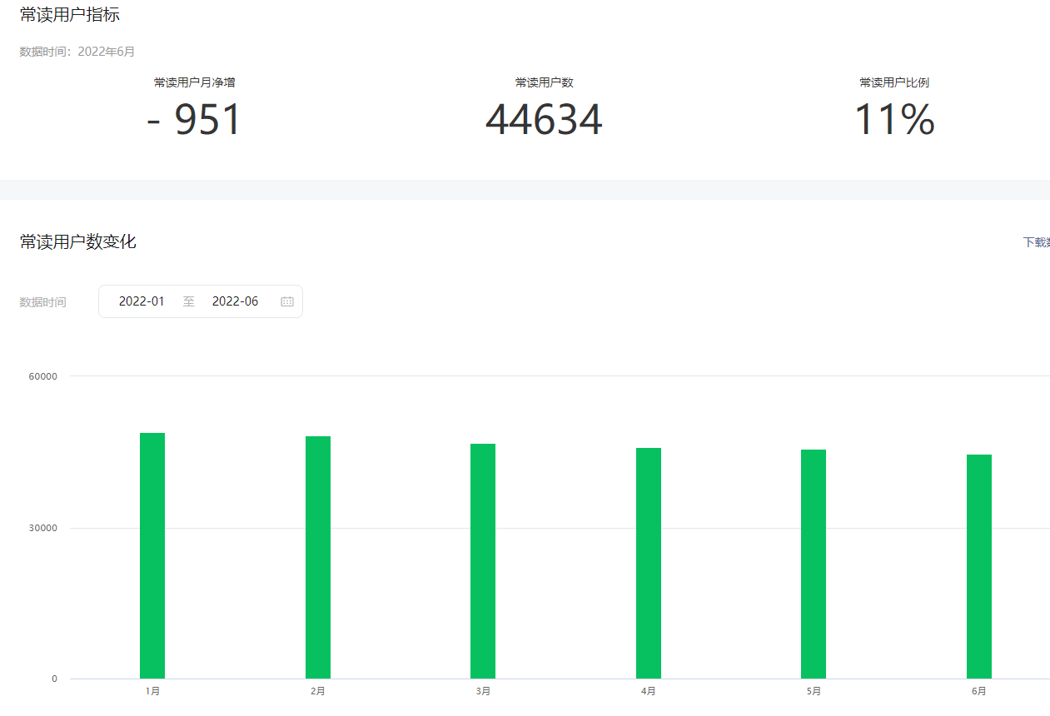
Task: Click the 60000 y-axis label
Action: click(43, 376)
